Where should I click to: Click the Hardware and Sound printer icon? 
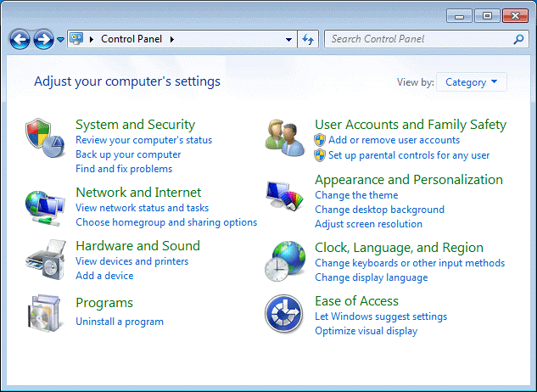click(x=46, y=260)
